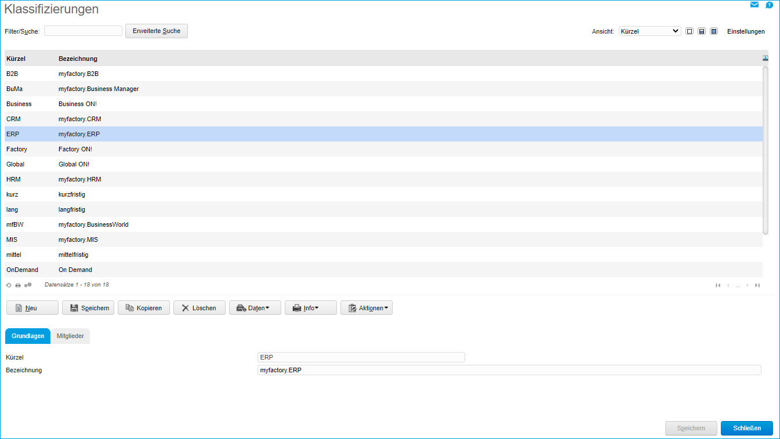Jump to last page of records
780x439 pixels.
(757, 285)
